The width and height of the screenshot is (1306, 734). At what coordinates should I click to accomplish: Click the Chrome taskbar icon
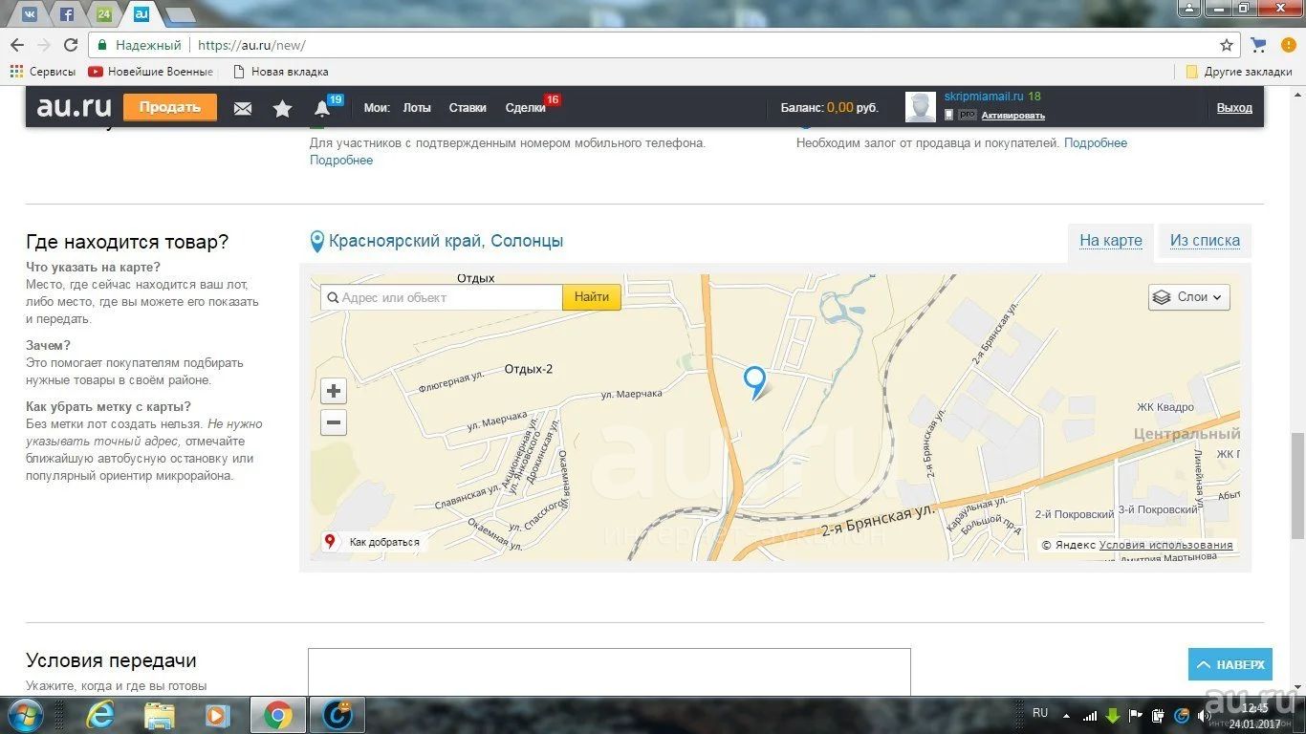click(278, 715)
